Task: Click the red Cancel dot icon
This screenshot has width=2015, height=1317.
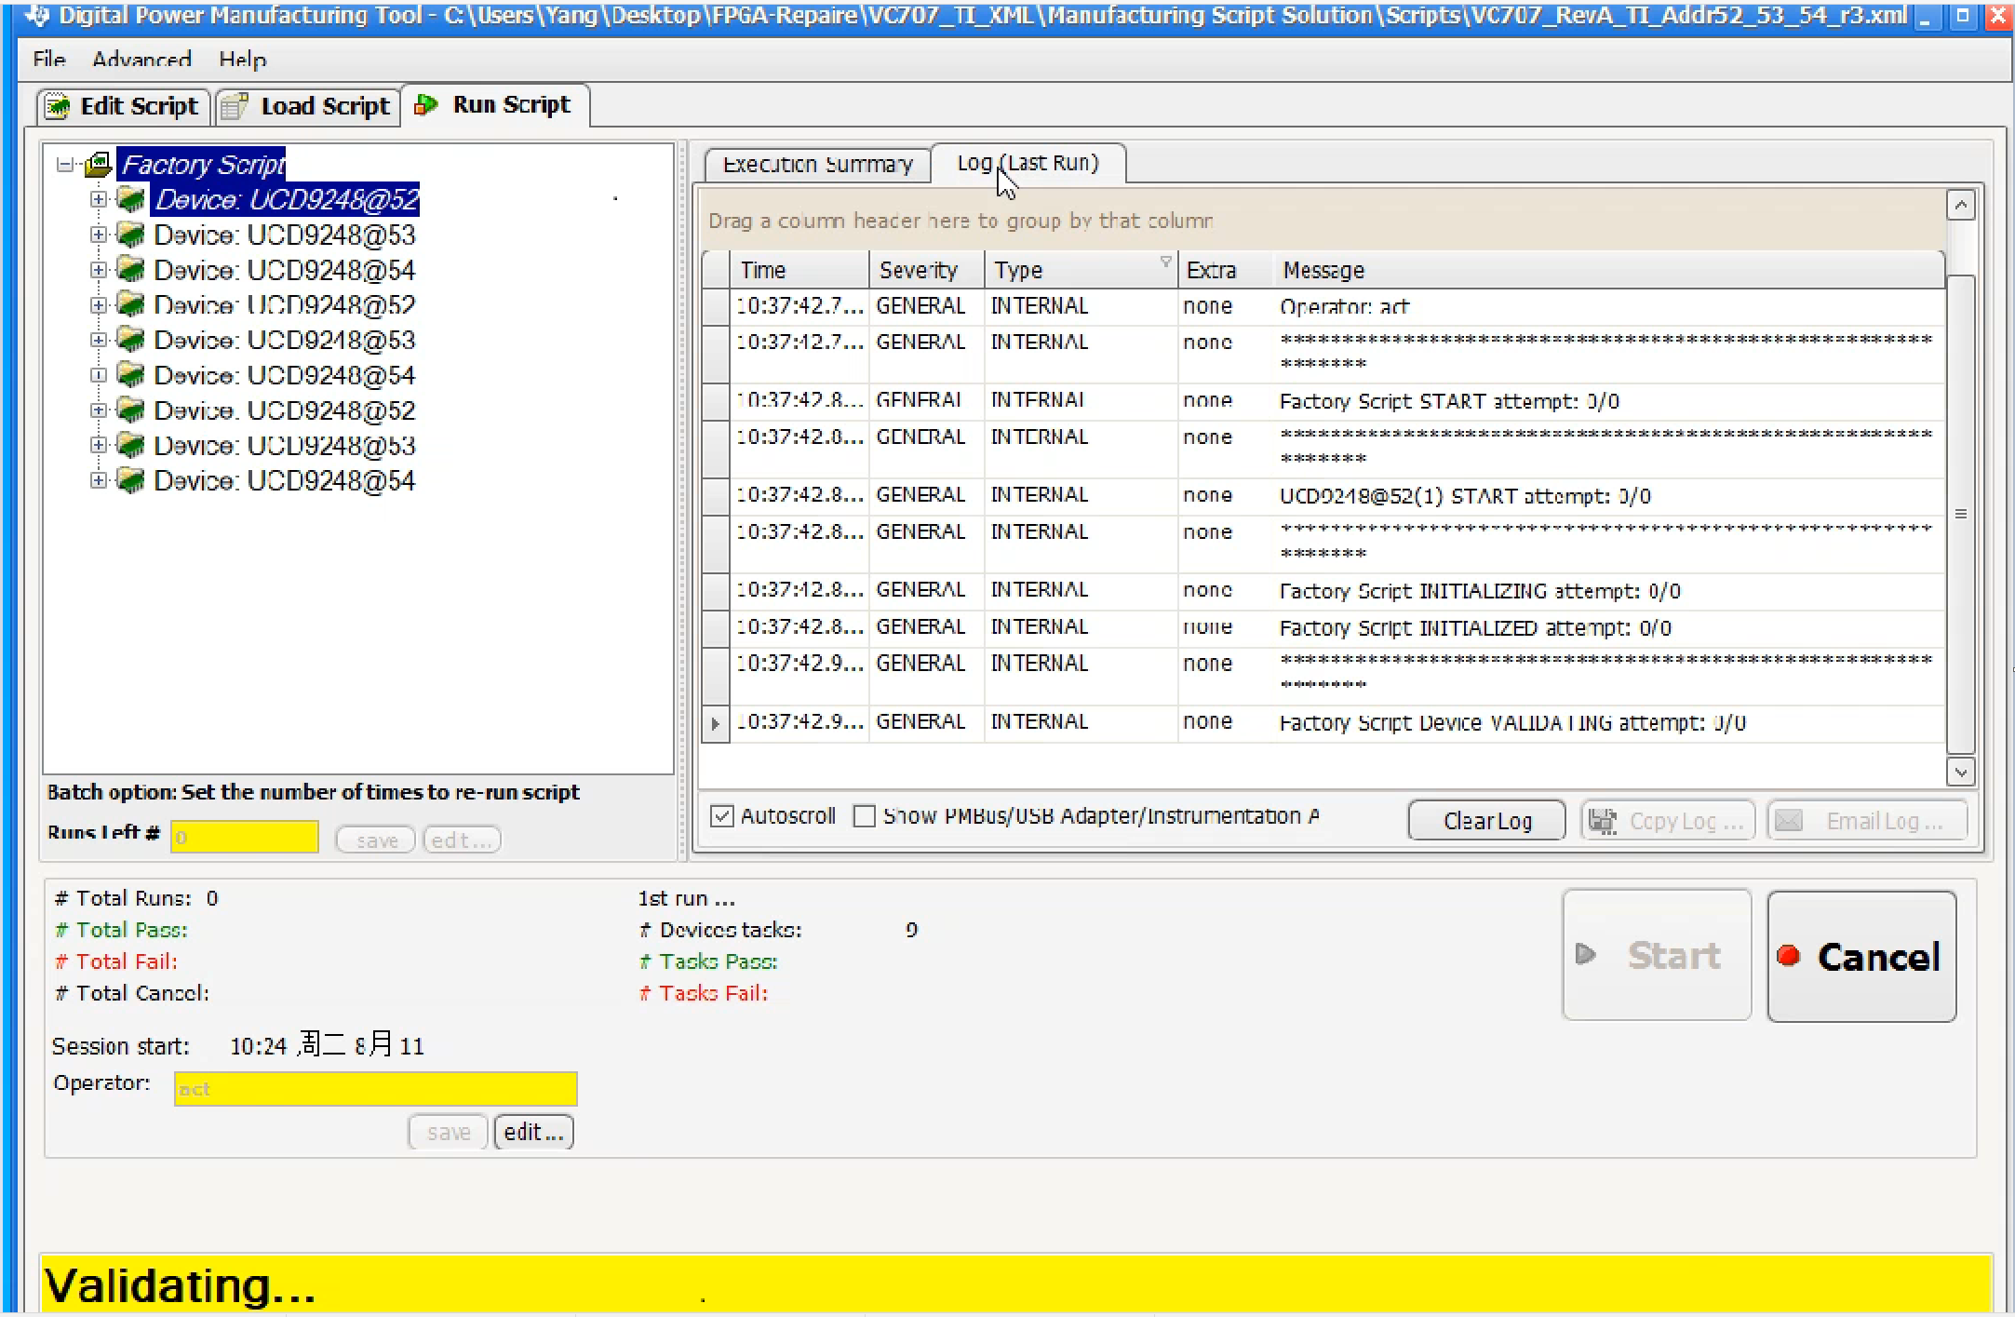Action: (x=1788, y=956)
